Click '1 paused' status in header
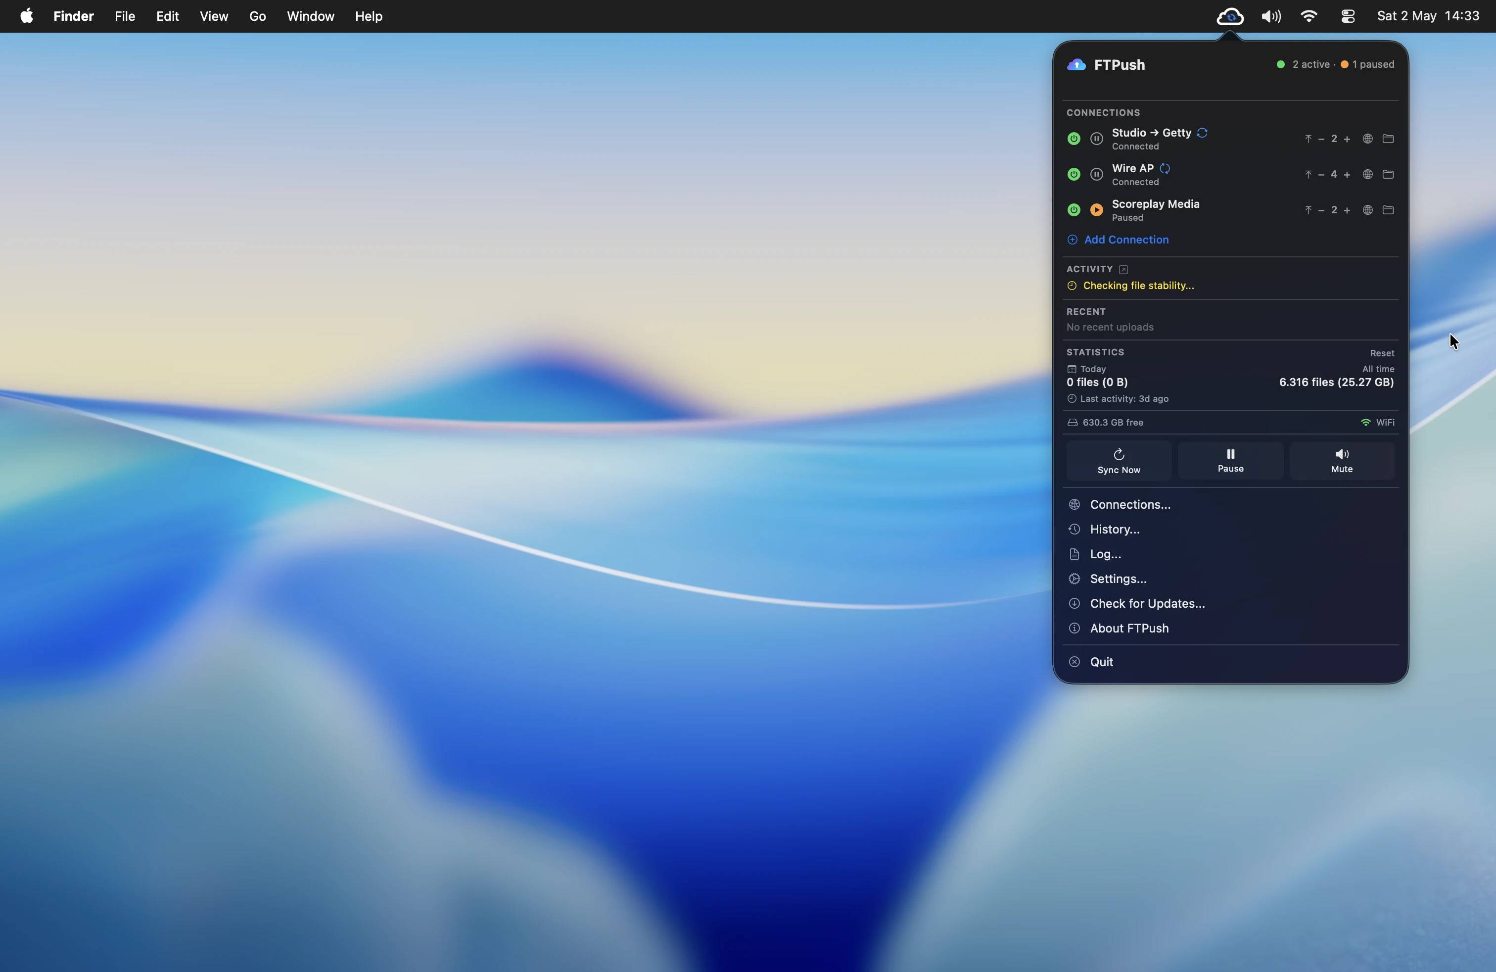 [x=1373, y=65]
